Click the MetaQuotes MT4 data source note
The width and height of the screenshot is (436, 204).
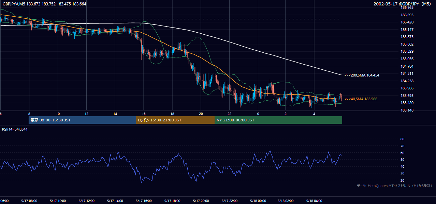(394, 186)
